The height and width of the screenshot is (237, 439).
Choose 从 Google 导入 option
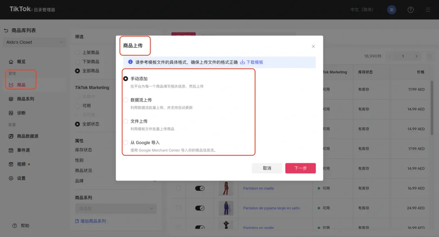pos(126,142)
